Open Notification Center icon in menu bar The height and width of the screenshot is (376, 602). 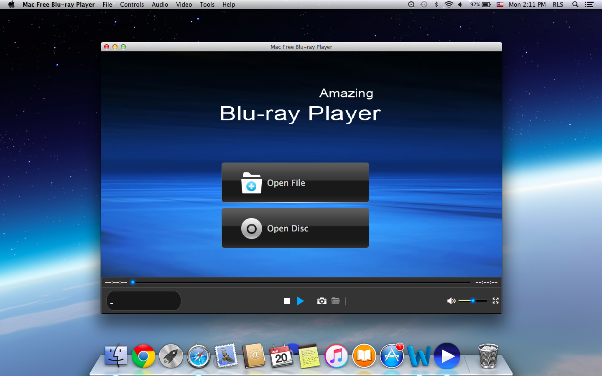click(x=589, y=5)
